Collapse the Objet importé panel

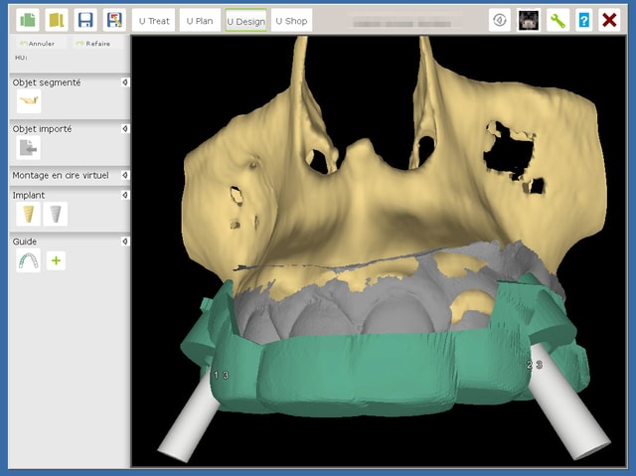click(x=124, y=128)
